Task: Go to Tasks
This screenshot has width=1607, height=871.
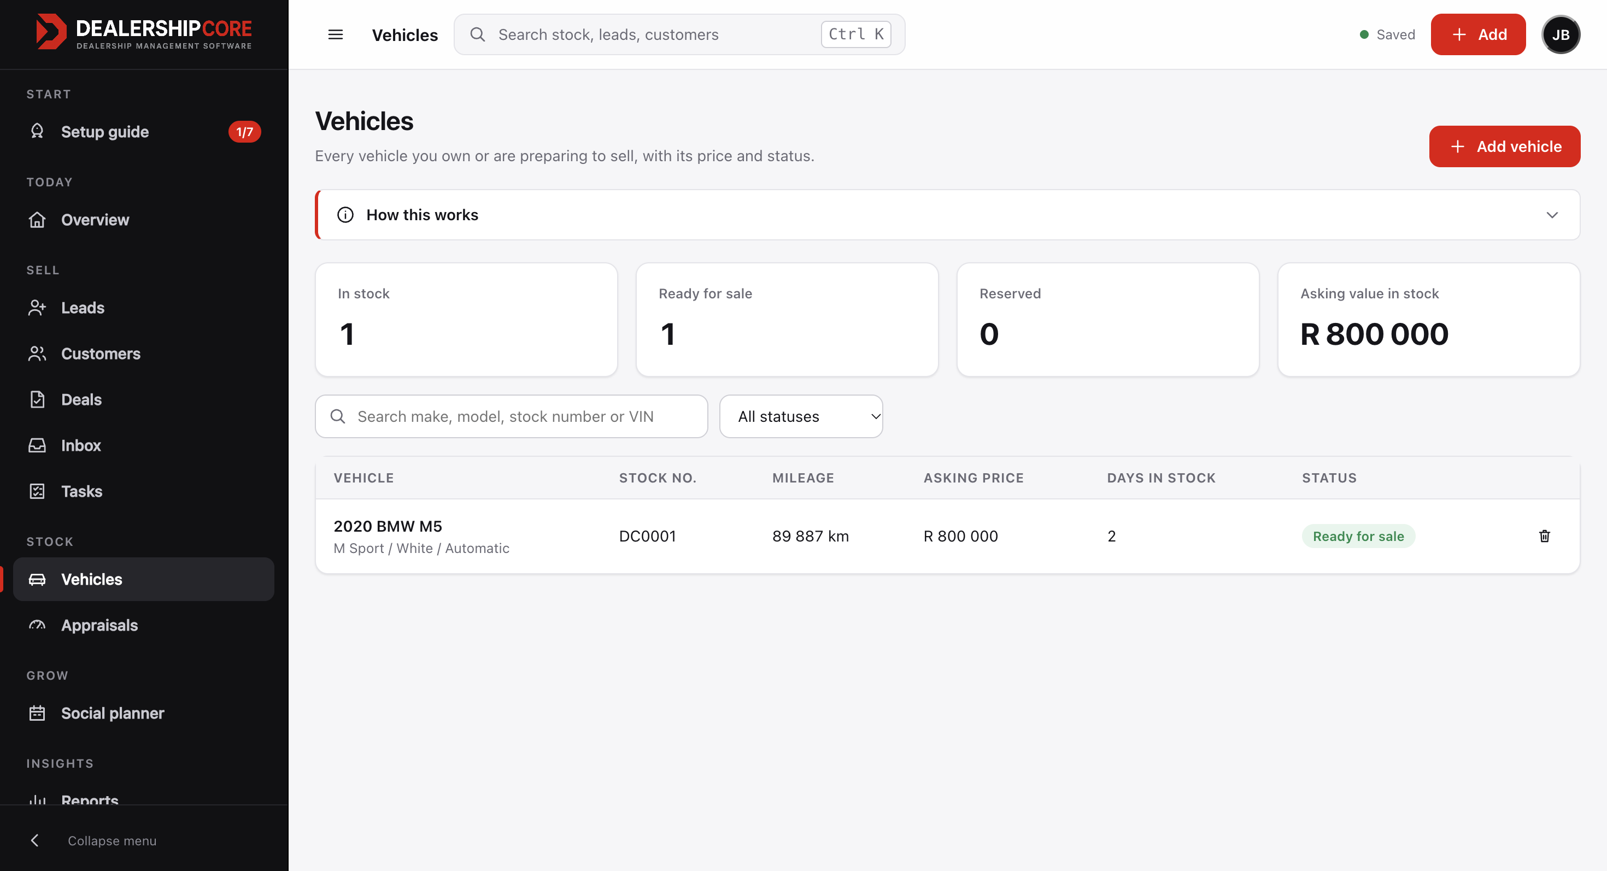Action: (x=144, y=491)
